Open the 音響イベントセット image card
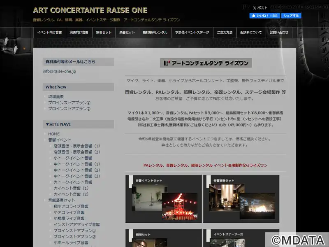Viewport: 329px width, 247px height. pos(163,199)
